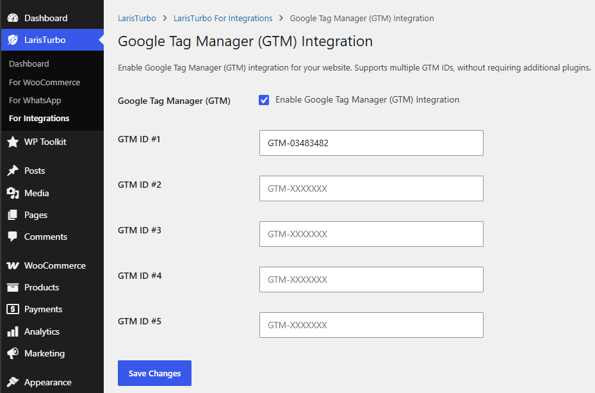Go to LarisTurbo Dashboard submenu
Image resolution: width=595 pixels, height=393 pixels.
[x=29, y=63]
